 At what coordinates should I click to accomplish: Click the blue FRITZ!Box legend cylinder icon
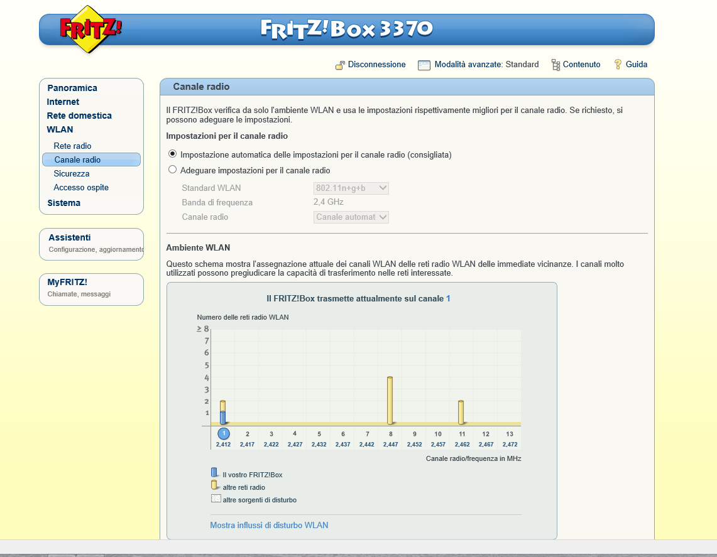pos(214,473)
